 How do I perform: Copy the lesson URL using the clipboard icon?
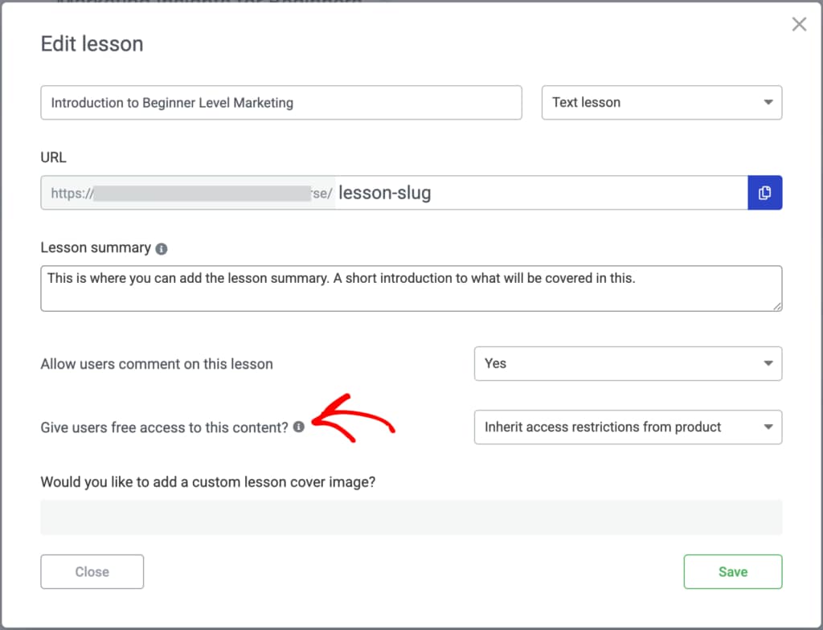[x=764, y=192]
